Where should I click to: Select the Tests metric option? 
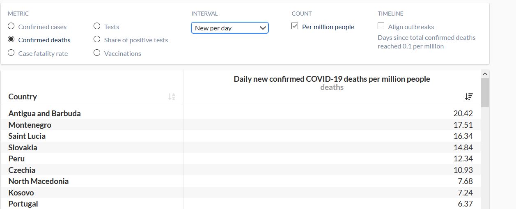97,26
